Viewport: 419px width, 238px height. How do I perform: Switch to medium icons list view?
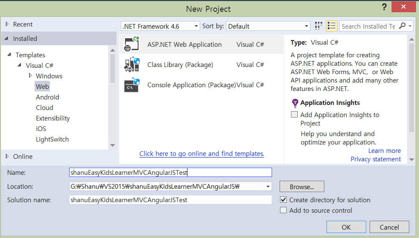(x=332, y=26)
